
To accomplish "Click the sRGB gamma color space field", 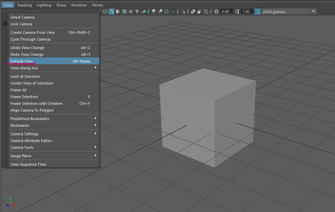I will [286, 11].
